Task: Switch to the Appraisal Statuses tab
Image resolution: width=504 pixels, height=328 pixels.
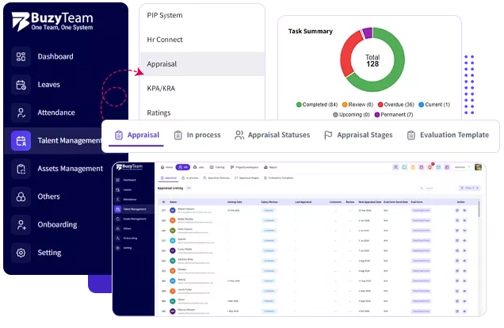Action: coord(273,135)
